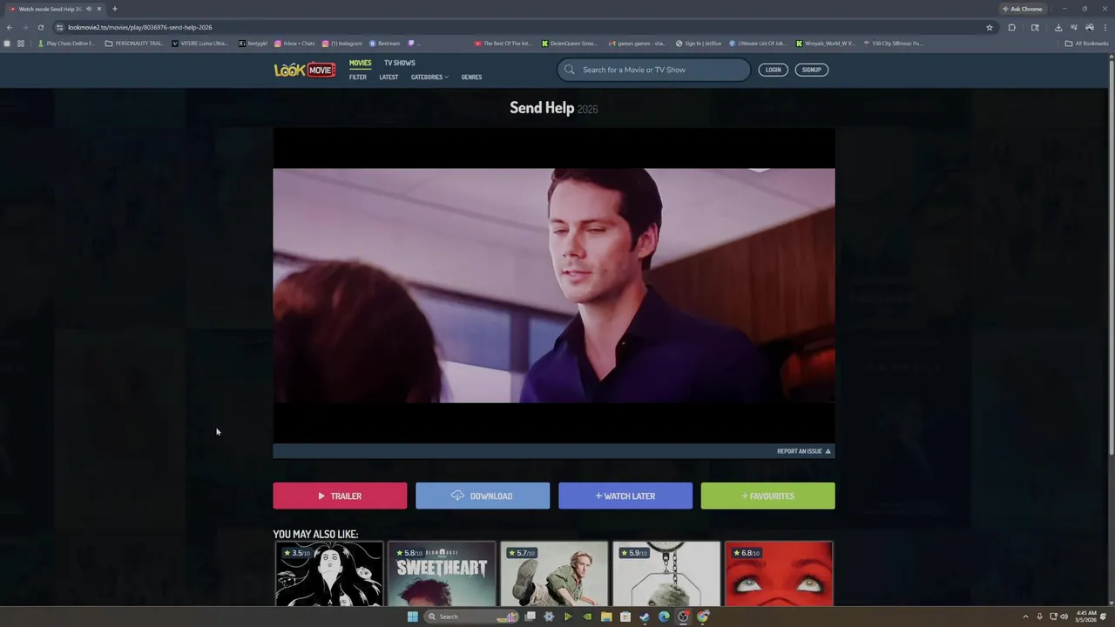Open the Genres page
Image resolution: width=1115 pixels, height=627 pixels.
(x=471, y=77)
